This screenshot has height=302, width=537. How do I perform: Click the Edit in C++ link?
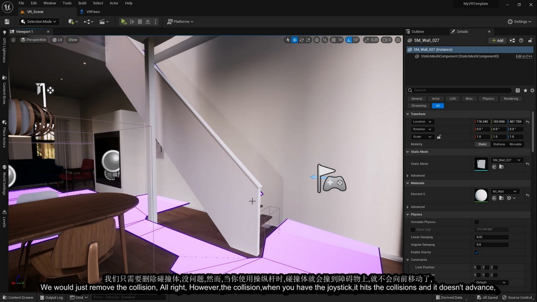[x=524, y=56]
